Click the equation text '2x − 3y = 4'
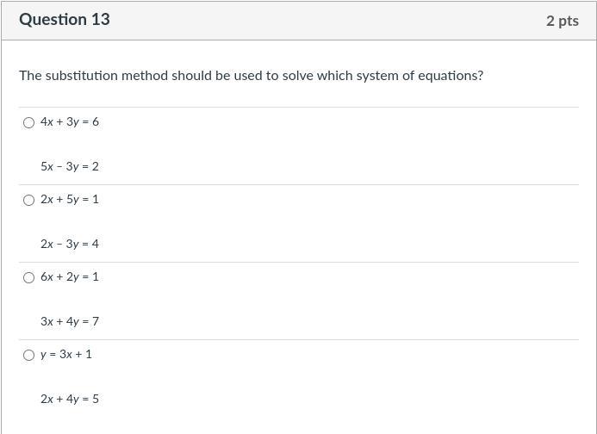The height and width of the screenshot is (434, 597). (x=70, y=244)
